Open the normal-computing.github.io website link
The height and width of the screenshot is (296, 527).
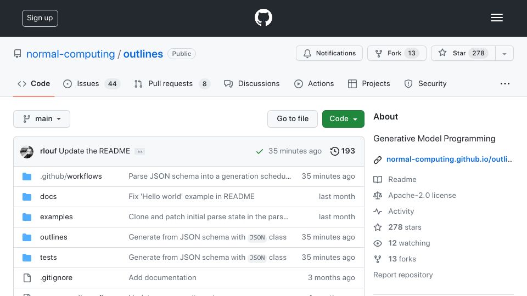450,159
